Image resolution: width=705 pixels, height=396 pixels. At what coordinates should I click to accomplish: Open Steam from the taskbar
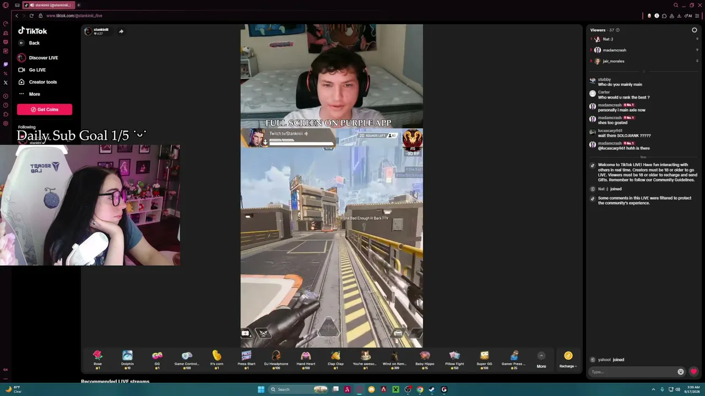pyautogui.click(x=432, y=389)
